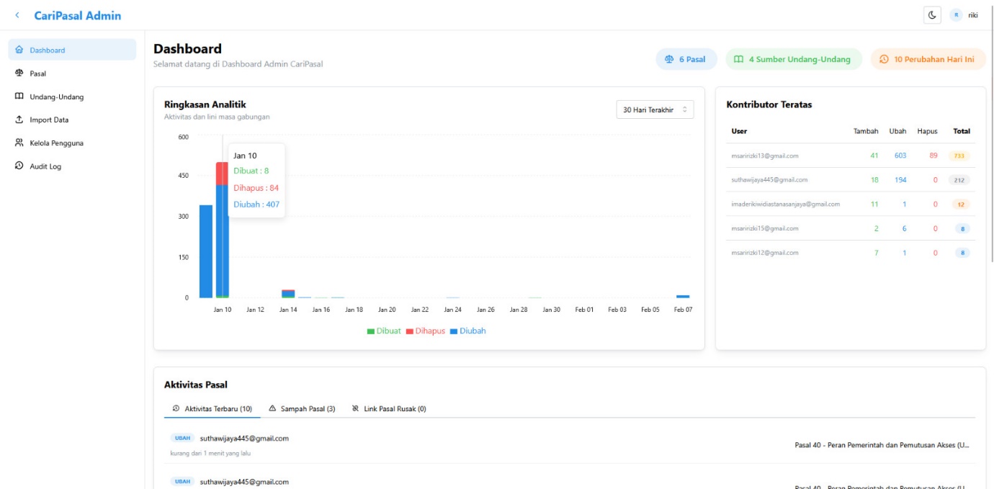Click Diubah : 407 in chart tooltip

point(256,205)
